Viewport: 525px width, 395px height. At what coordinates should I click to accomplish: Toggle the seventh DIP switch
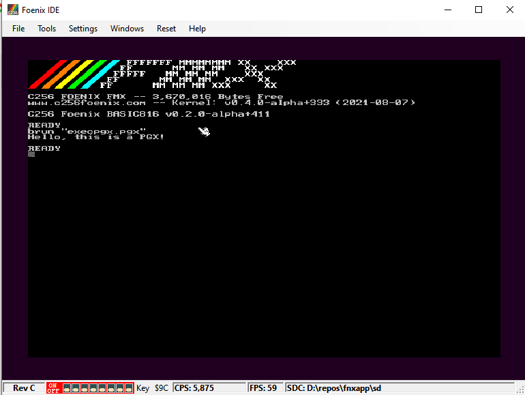pos(120,388)
